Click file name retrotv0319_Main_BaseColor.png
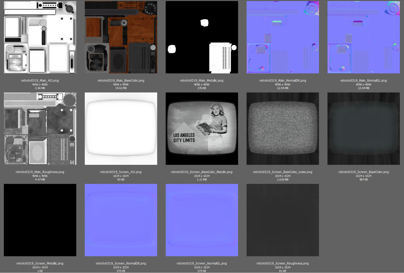Viewport: 404px width, 273px height. point(121,81)
